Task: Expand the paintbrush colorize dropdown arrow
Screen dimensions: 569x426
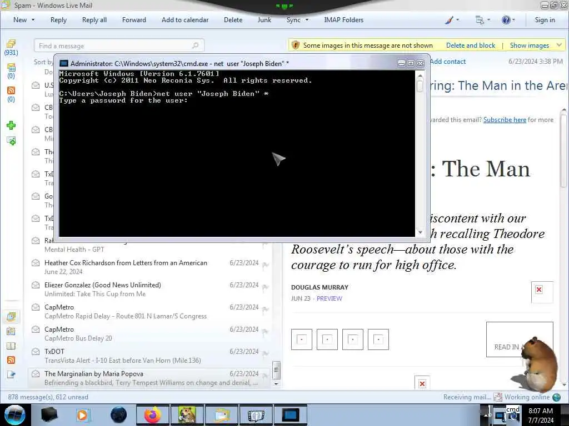Action: [x=457, y=20]
